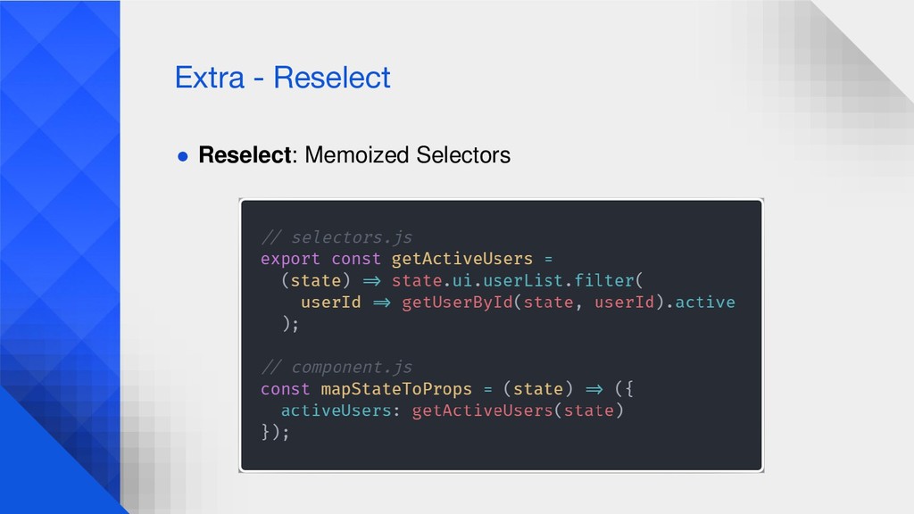Click the 'export' keyword in code
The width and height of the screenshot is (914, 514).
click(290, 259)
